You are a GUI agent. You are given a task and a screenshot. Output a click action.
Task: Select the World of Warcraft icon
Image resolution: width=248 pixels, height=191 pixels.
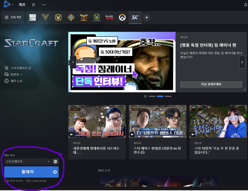58,17
